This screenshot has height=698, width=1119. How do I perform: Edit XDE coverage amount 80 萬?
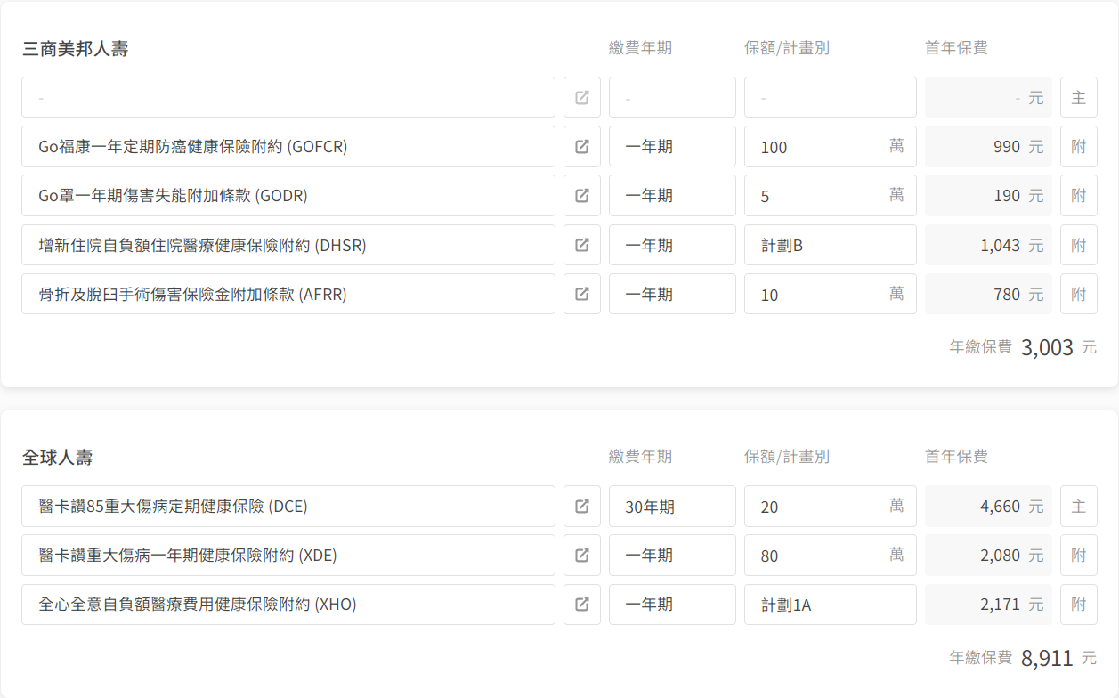click(x=831, y=555)
